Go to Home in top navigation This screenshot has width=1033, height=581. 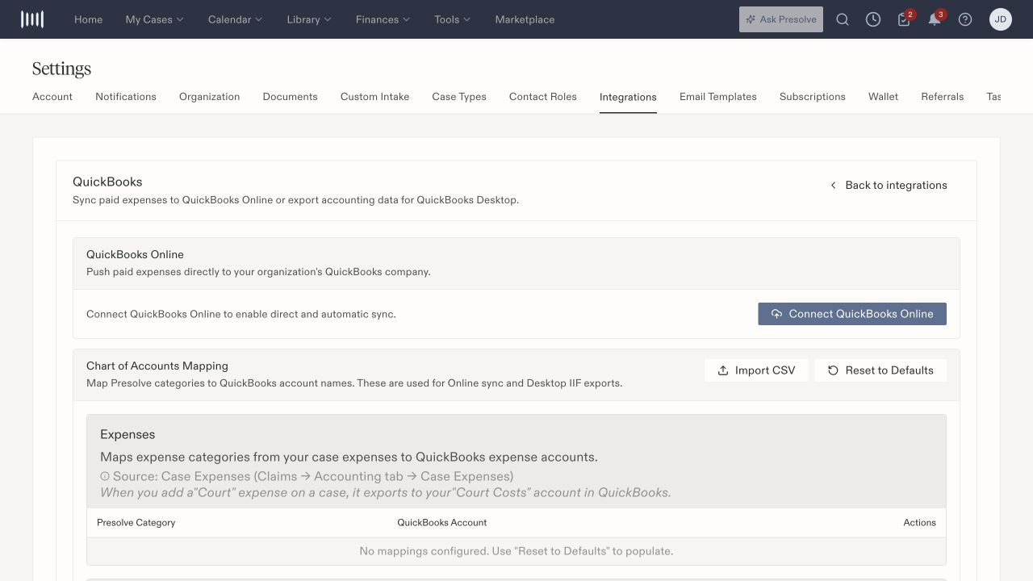tap(88, 19)
